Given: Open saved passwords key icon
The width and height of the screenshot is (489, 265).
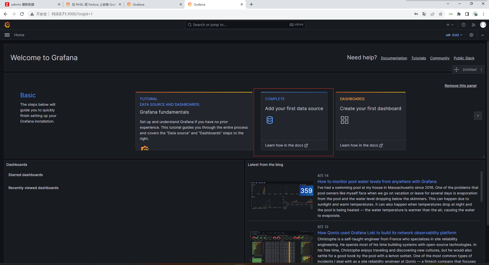Looking at the screenshot, I should (416, 14).
